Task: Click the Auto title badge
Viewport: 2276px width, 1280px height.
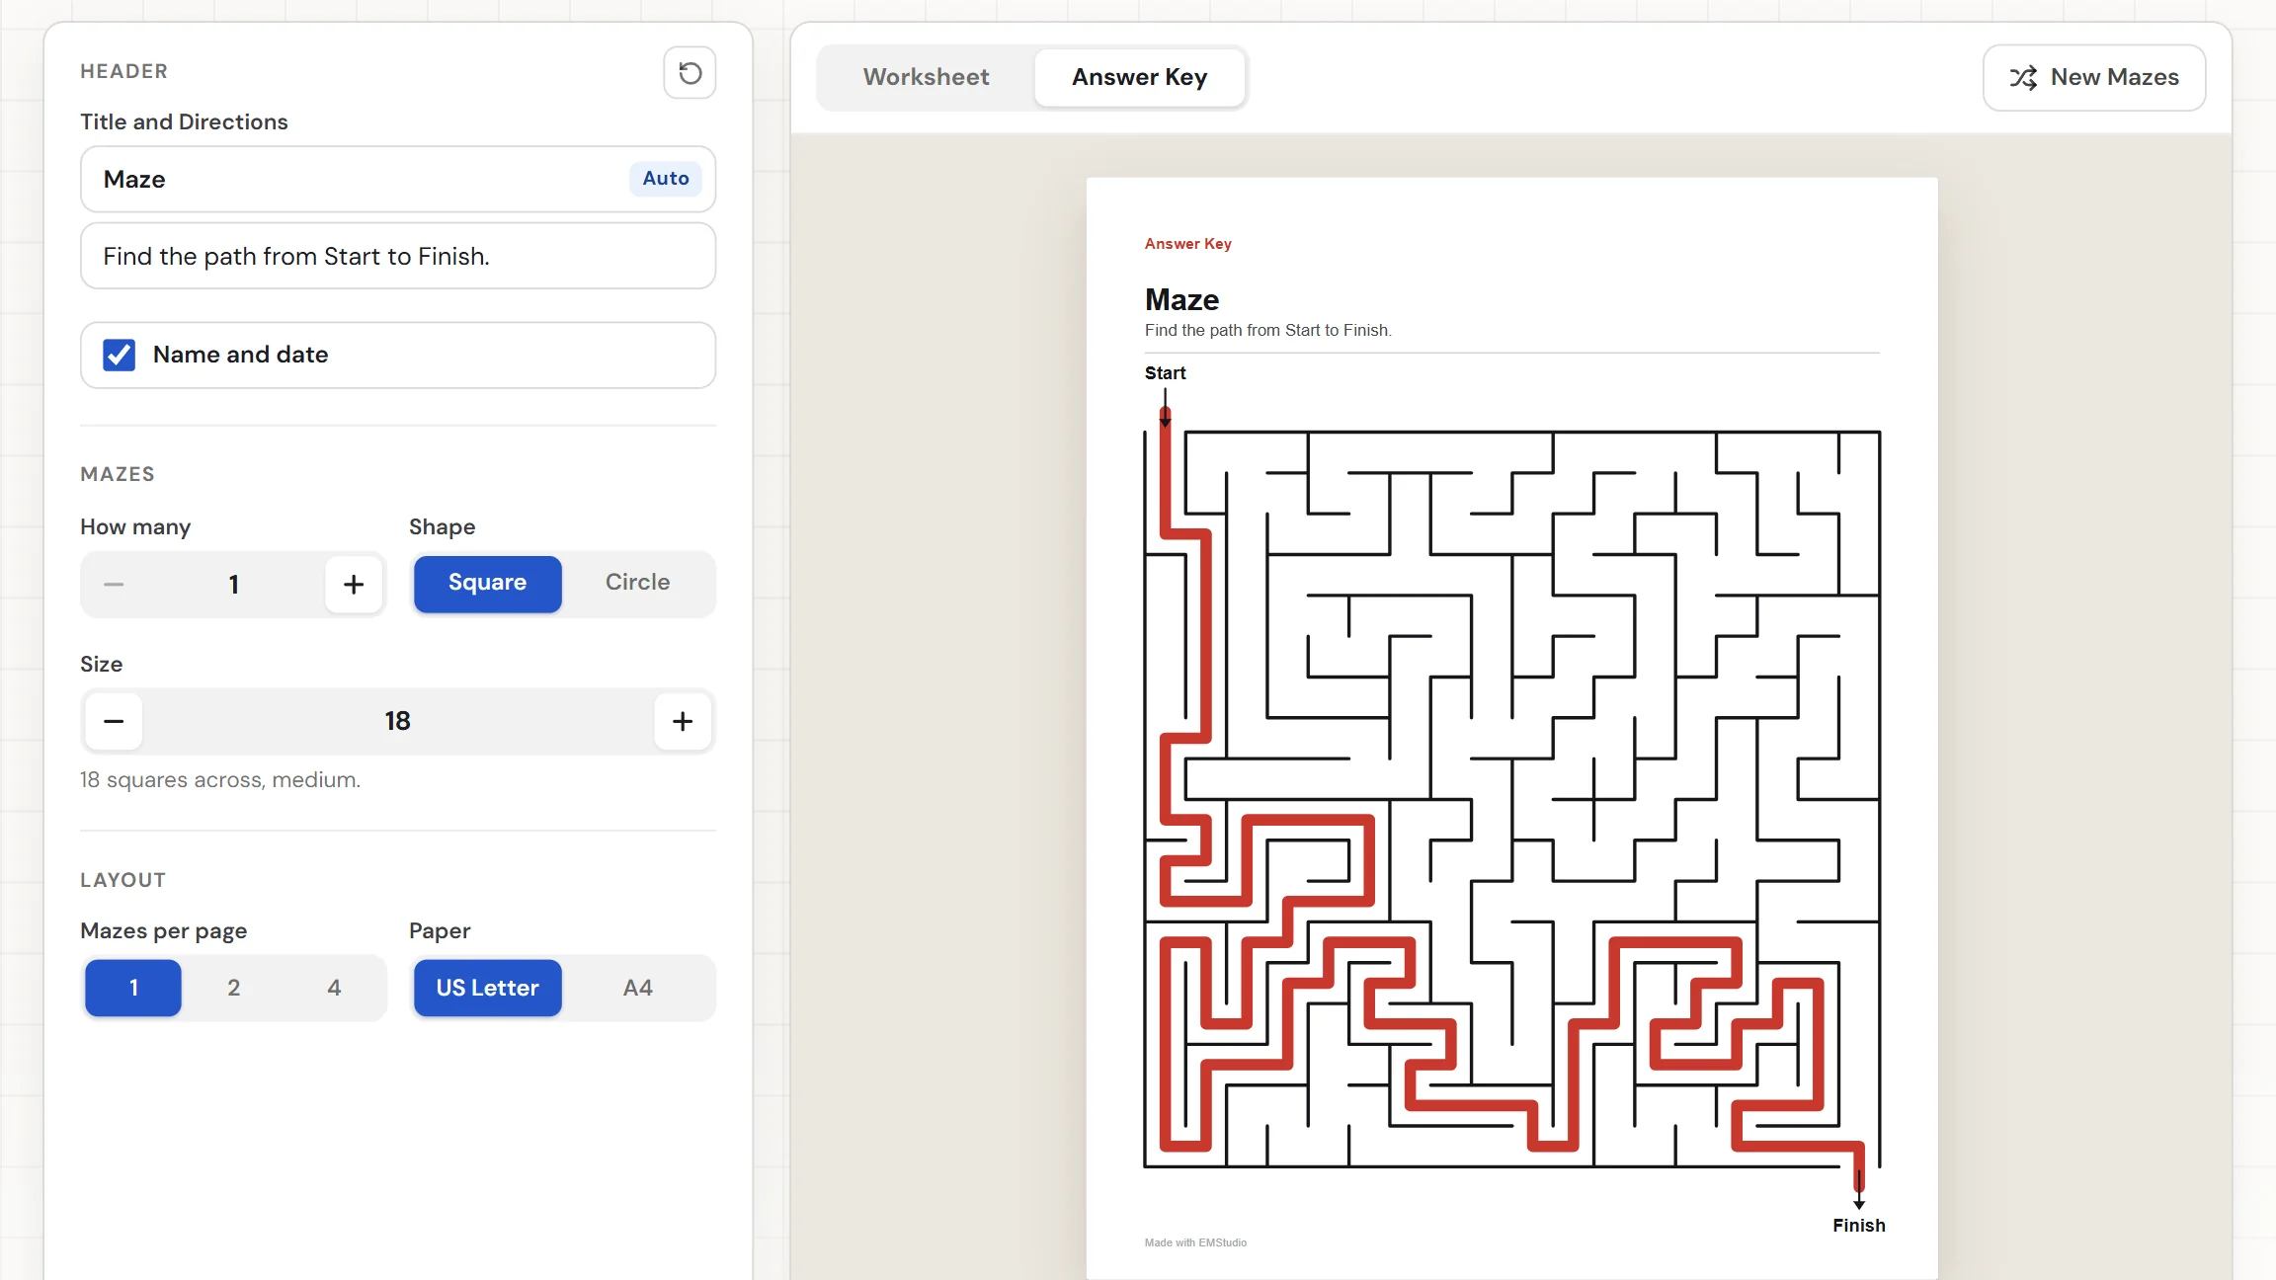Action: pos(666,179)
